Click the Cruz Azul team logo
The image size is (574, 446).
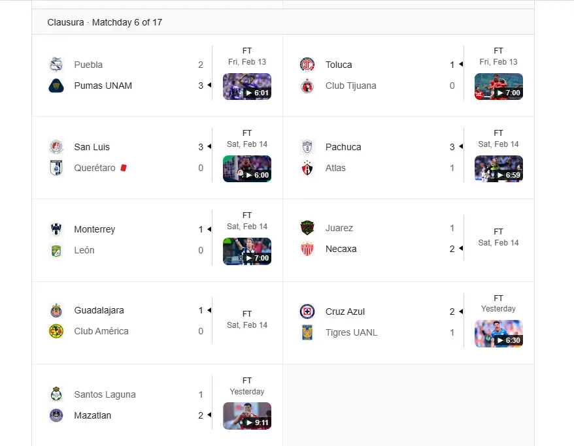click(x=307, y=311)
